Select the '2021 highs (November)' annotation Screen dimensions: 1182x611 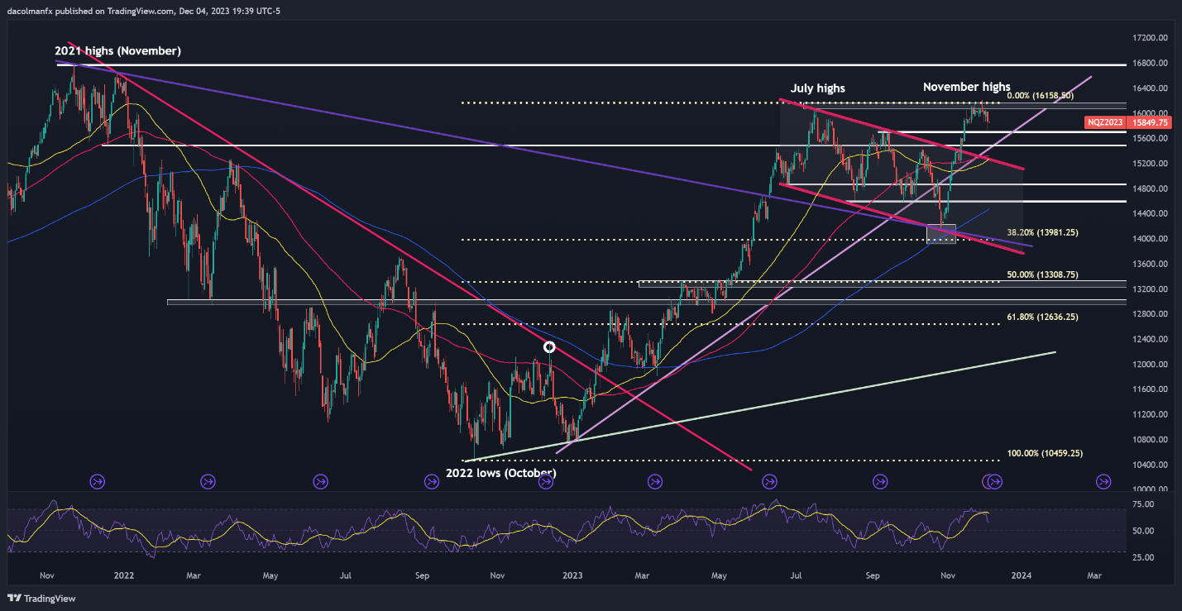point(119,51)
